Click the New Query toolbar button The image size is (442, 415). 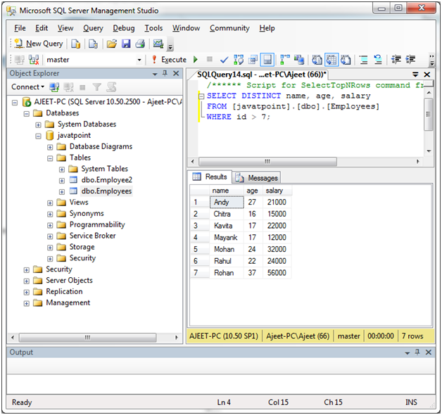coord(39,44)
